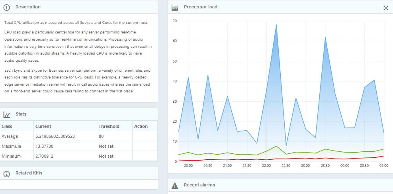Click the 22:00 label on time axis

266,166
